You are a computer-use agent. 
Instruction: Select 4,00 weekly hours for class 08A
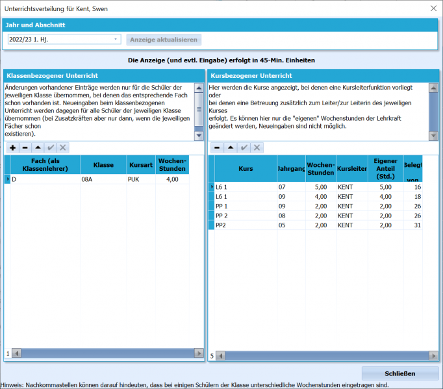(x=172, y=179)
